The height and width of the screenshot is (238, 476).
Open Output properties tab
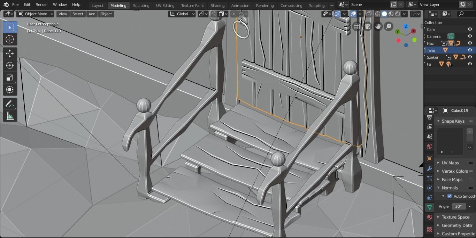(429, 117)
